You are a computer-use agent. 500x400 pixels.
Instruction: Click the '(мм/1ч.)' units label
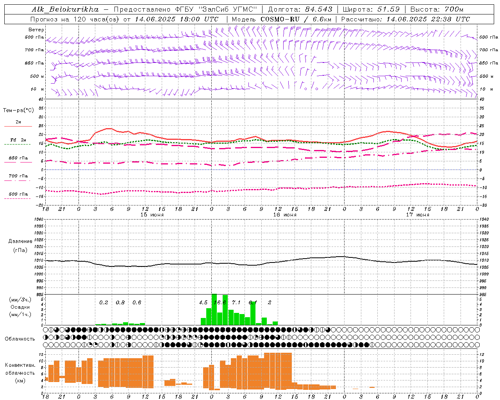(20, 314)
